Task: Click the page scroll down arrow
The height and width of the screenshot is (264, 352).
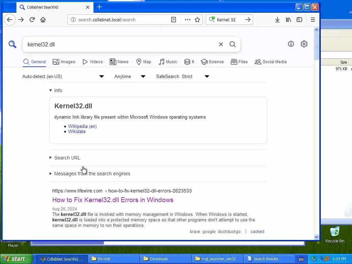Action: coord(316,237)
